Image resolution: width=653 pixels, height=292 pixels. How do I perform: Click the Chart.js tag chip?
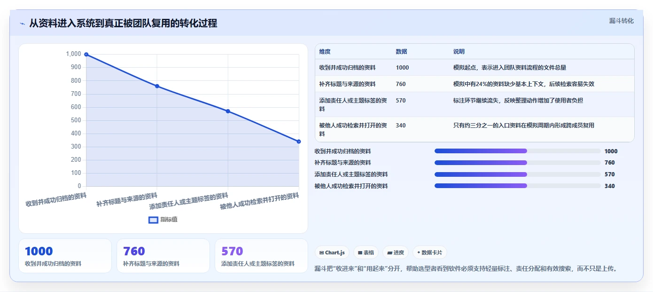(332, 253)
